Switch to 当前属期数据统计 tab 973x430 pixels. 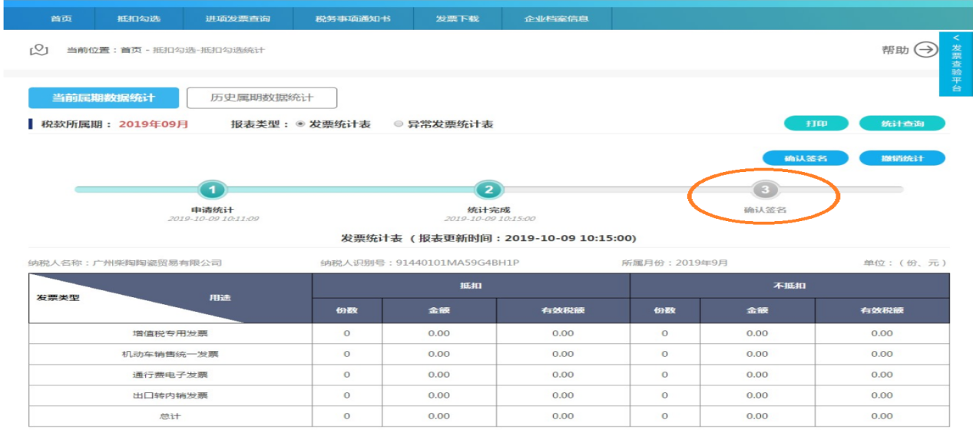coord(104,98)
